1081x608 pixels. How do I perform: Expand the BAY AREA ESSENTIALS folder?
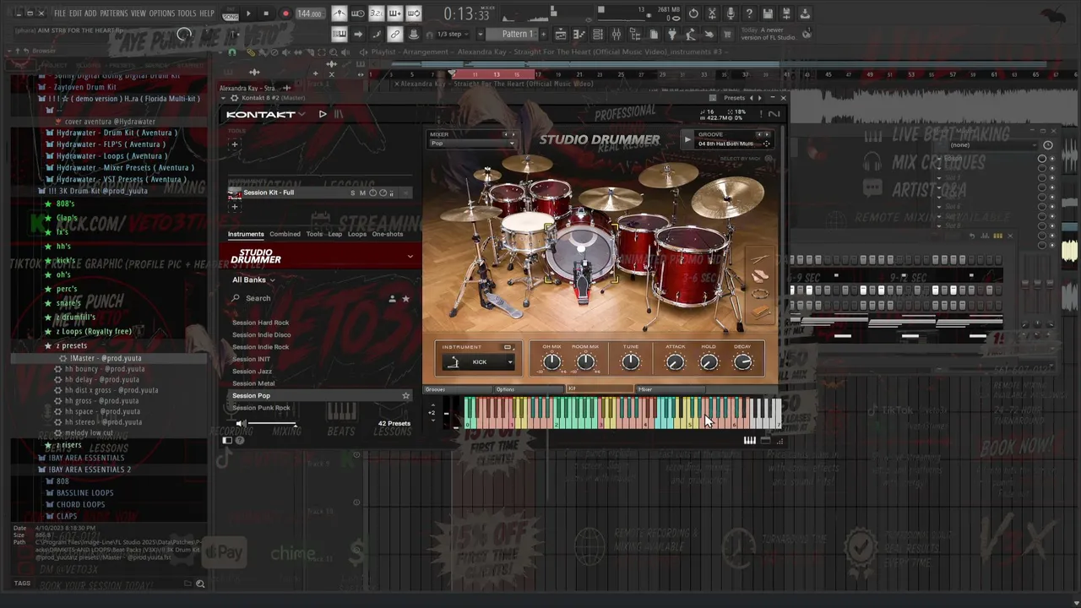point(86,458)
